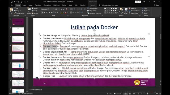Start Slide Show from status bar
This screenshot has height=95, width=170.
(138, 94)
